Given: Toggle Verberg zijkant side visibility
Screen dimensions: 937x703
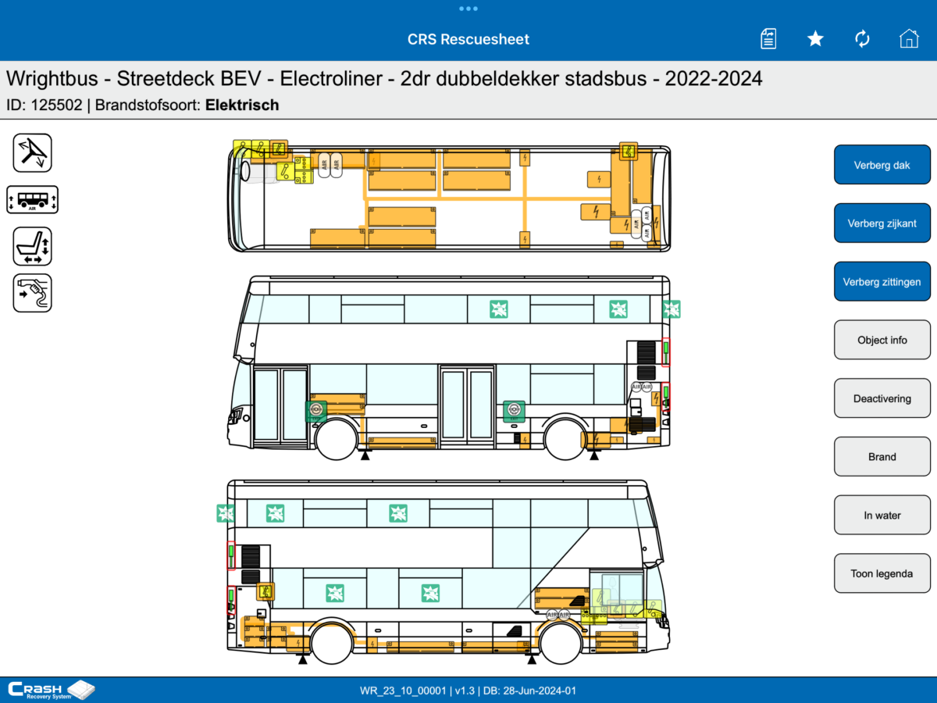Looking at the screenshot, I should tap(882, 223).
